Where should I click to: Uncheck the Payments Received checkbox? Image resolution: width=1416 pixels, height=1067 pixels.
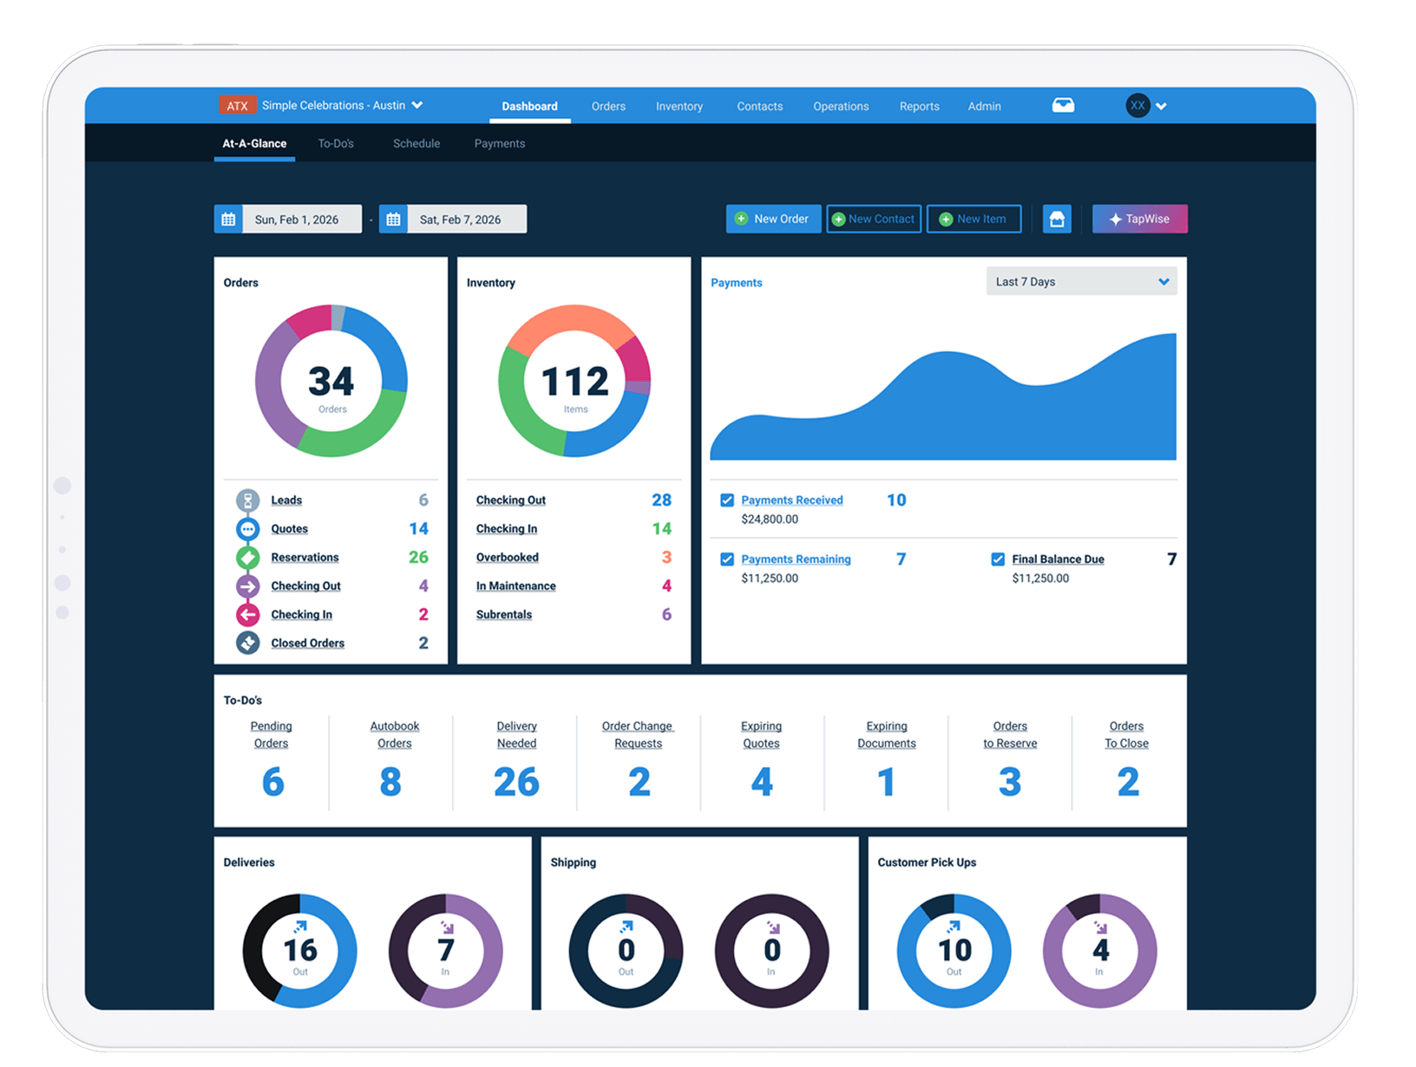tap(726, 500)
